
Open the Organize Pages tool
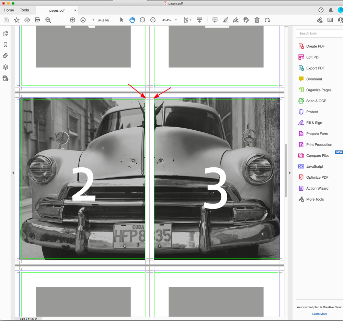(315, 90)
